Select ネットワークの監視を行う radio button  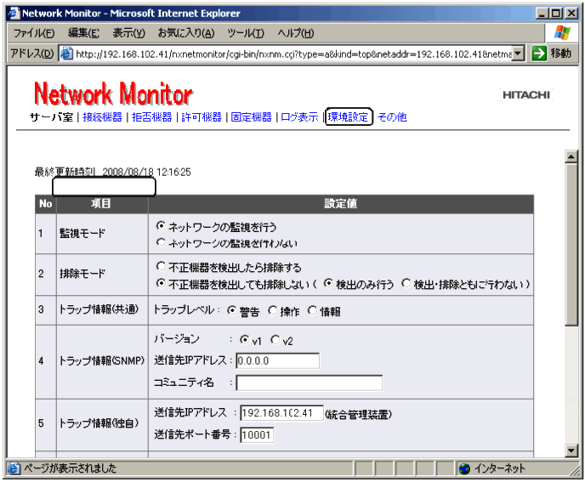click(x=161, y=226)
